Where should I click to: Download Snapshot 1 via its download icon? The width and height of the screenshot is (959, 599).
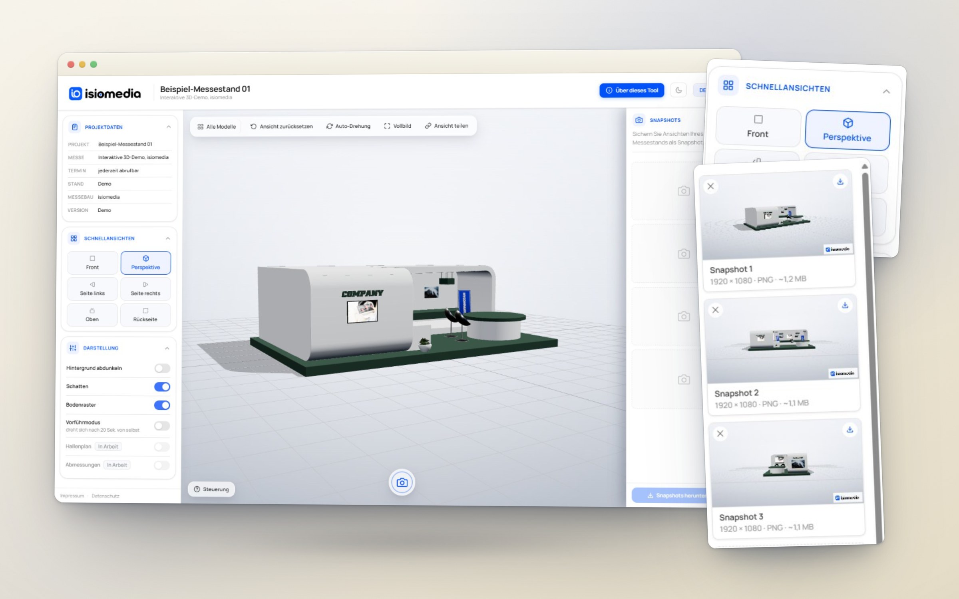840,182
